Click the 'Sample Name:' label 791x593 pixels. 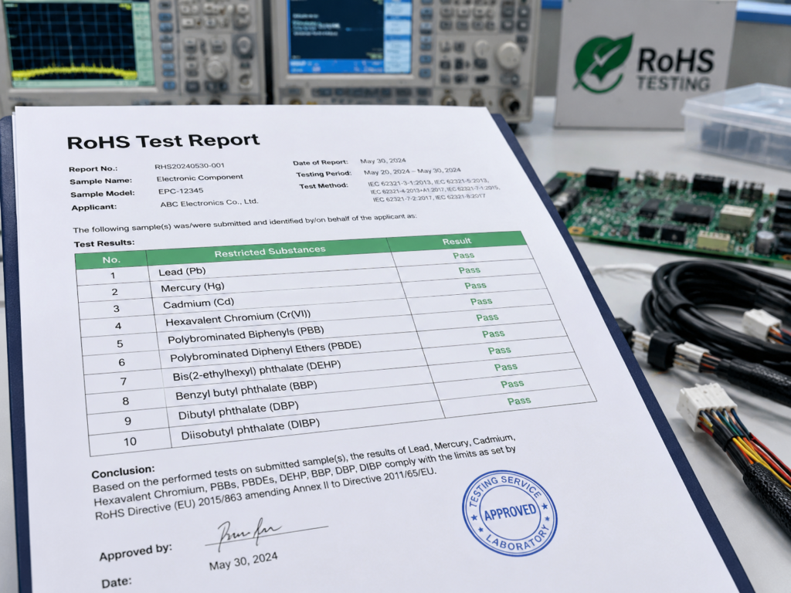pyautogui.click(x=101, y=181)
